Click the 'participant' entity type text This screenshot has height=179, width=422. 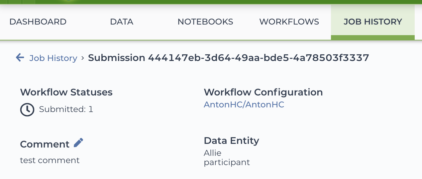click(227, 162)
